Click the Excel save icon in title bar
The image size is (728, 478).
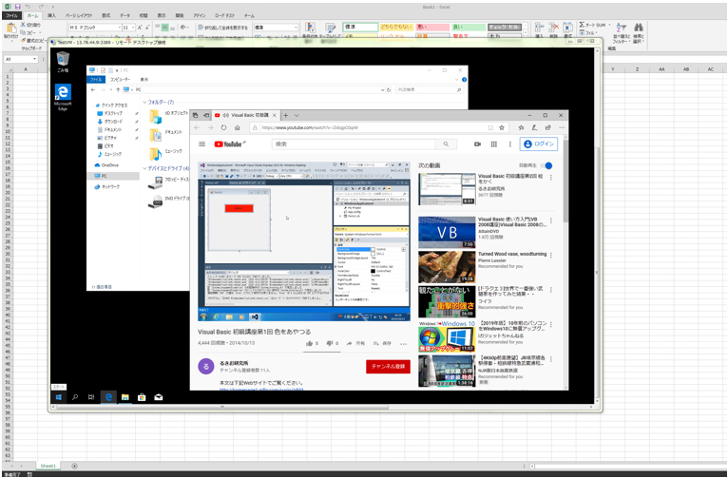point(17,7)
